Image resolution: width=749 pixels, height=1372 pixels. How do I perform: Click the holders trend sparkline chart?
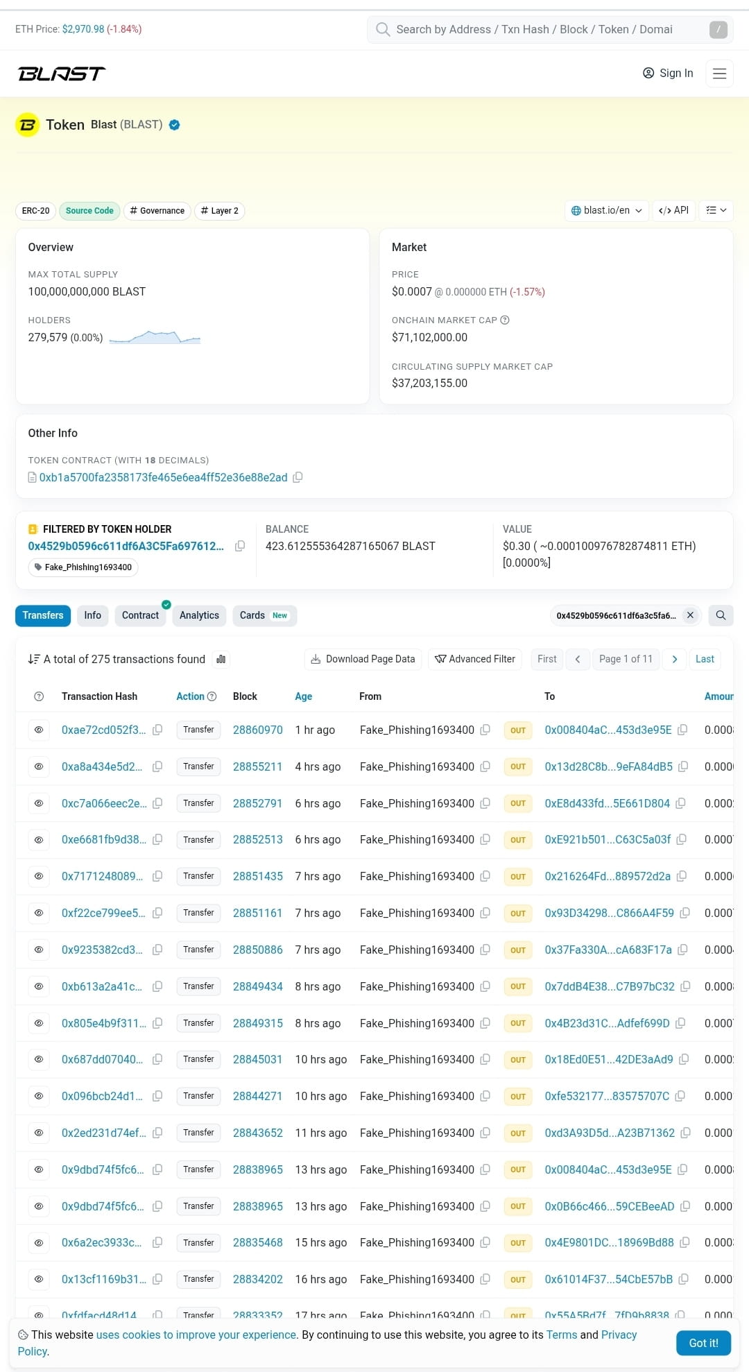pos(155,337)
